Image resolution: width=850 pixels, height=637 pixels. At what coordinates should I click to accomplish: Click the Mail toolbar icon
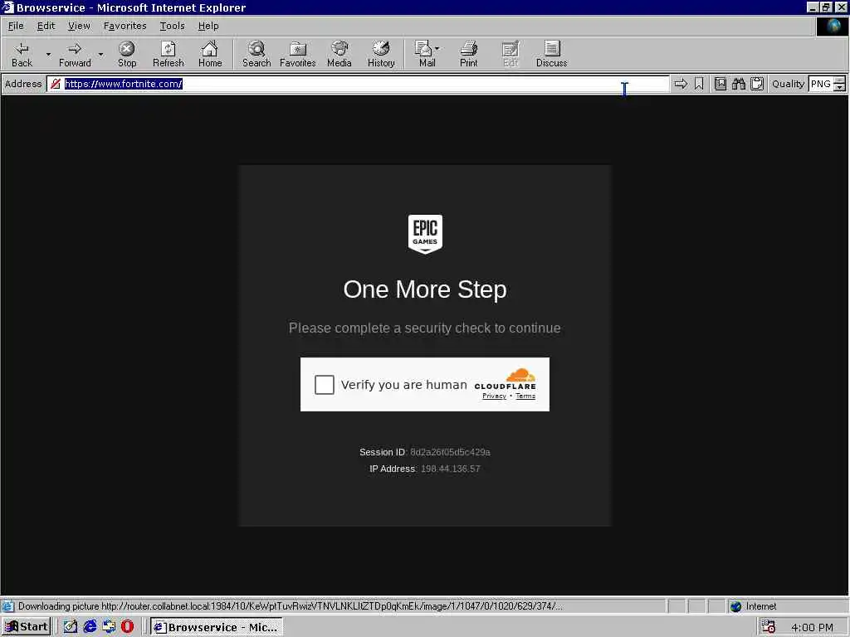tap(424, 54)
